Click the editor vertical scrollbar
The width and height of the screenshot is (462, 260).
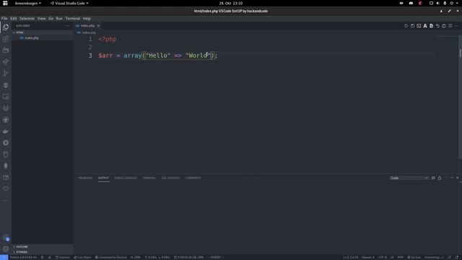460,97
